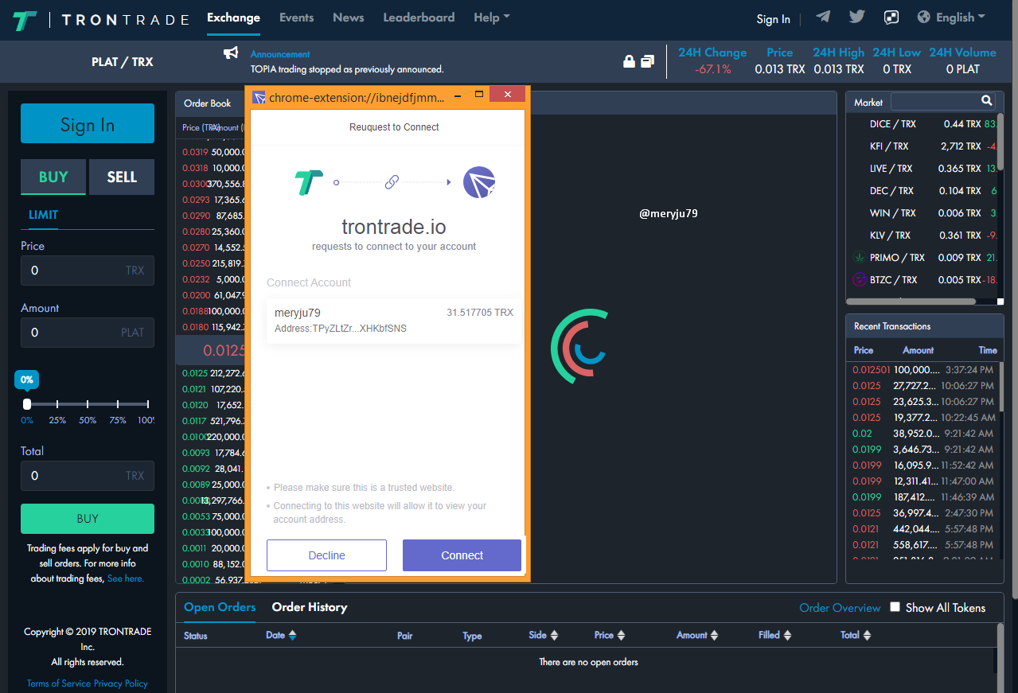The image size is (1018, 693).
Task: Select the KLV / TRX market row
Action: (x=922, y=236)
